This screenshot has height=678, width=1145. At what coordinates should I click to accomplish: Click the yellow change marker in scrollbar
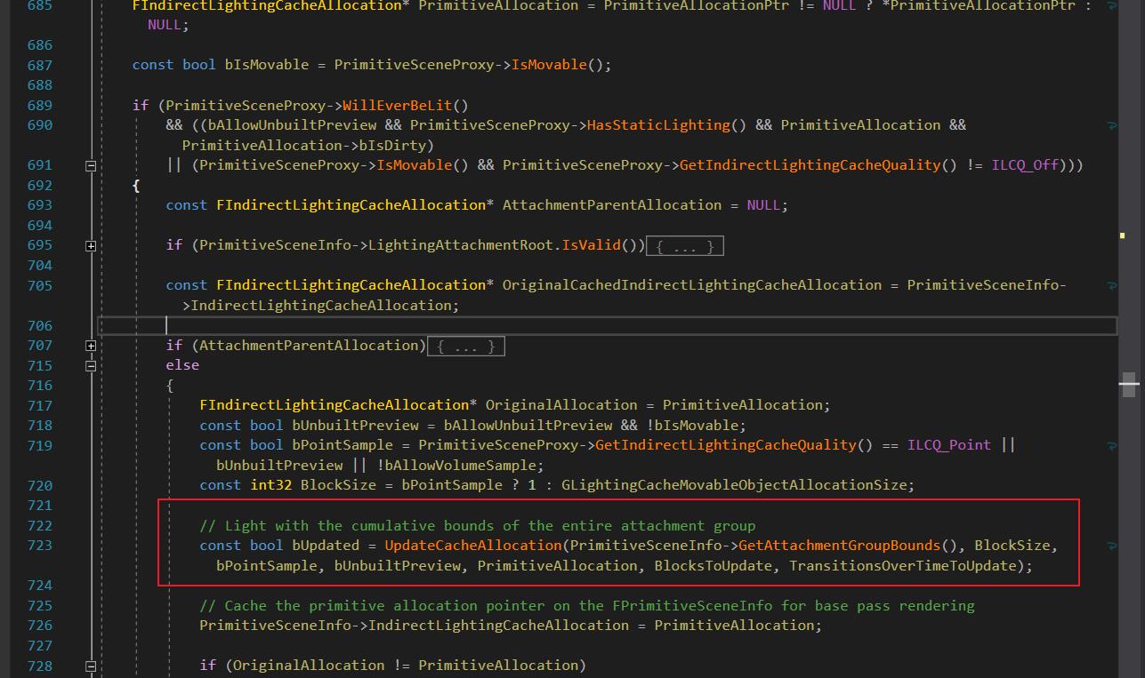pyautogui.click(x=1122, y=235)
